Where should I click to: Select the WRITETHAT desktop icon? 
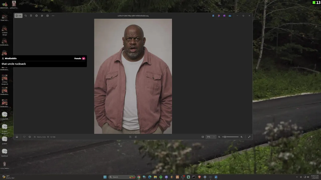[x=5, y=5]
